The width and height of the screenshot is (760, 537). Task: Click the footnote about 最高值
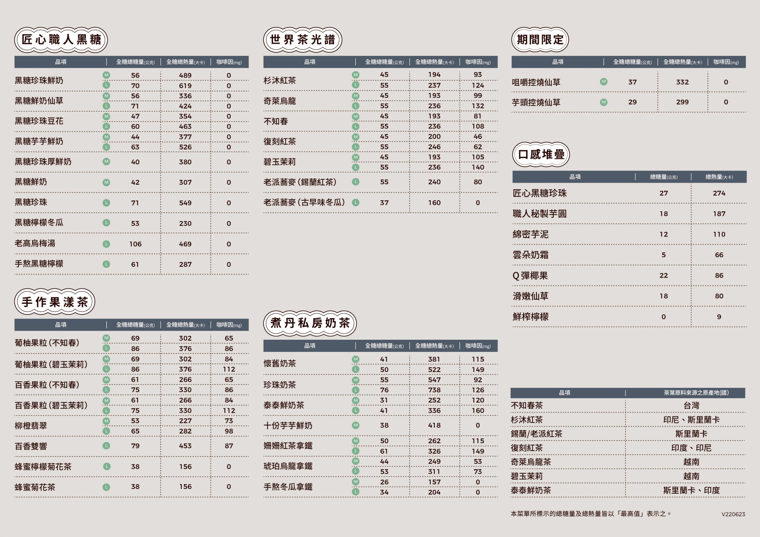[x=591, y=514]
